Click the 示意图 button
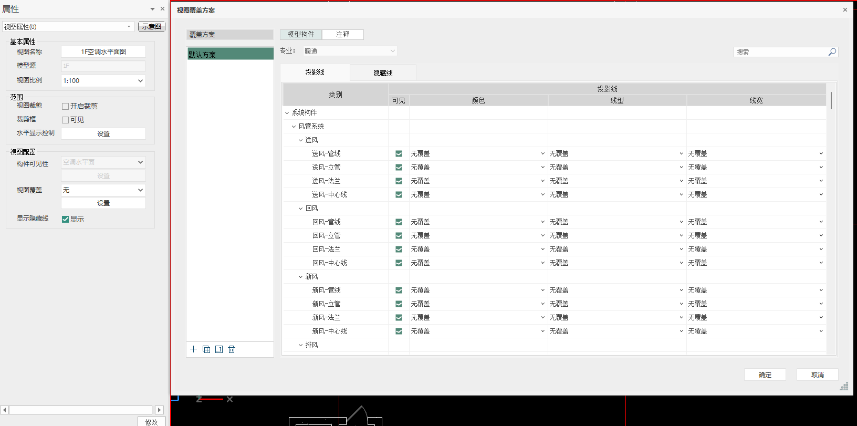Image resolution: width=857 pixels, height=426 pixels. pyautogui.click(x=151, y=26)
